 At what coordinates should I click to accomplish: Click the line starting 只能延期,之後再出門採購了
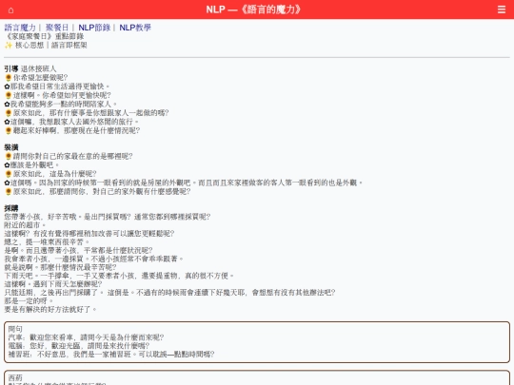point(169,293)
